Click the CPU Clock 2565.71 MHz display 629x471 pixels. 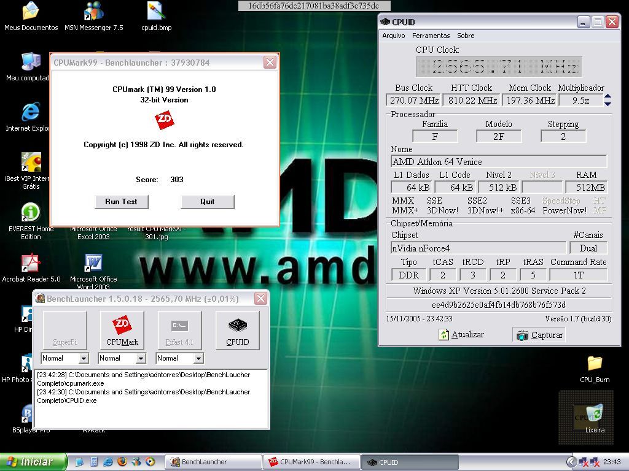(x=499, y=67)
